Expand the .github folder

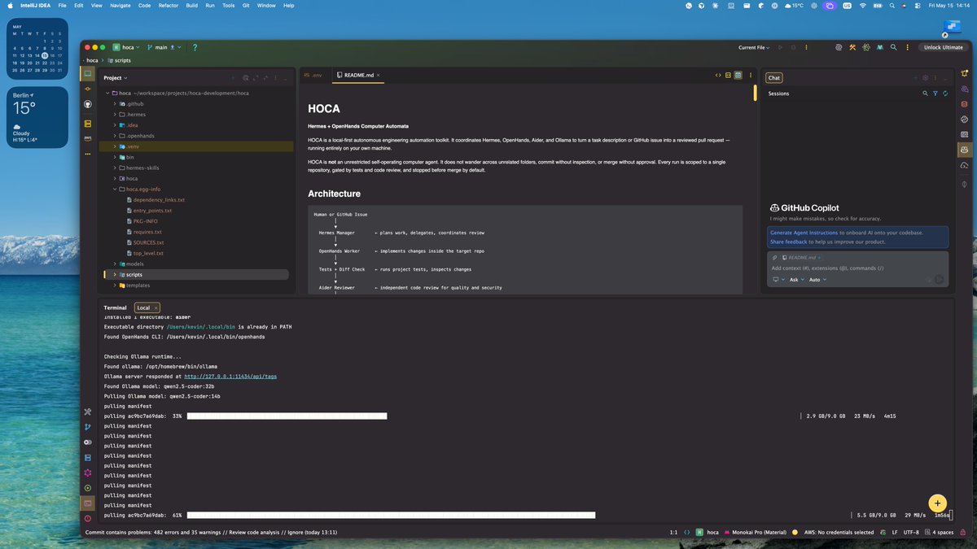115,104
